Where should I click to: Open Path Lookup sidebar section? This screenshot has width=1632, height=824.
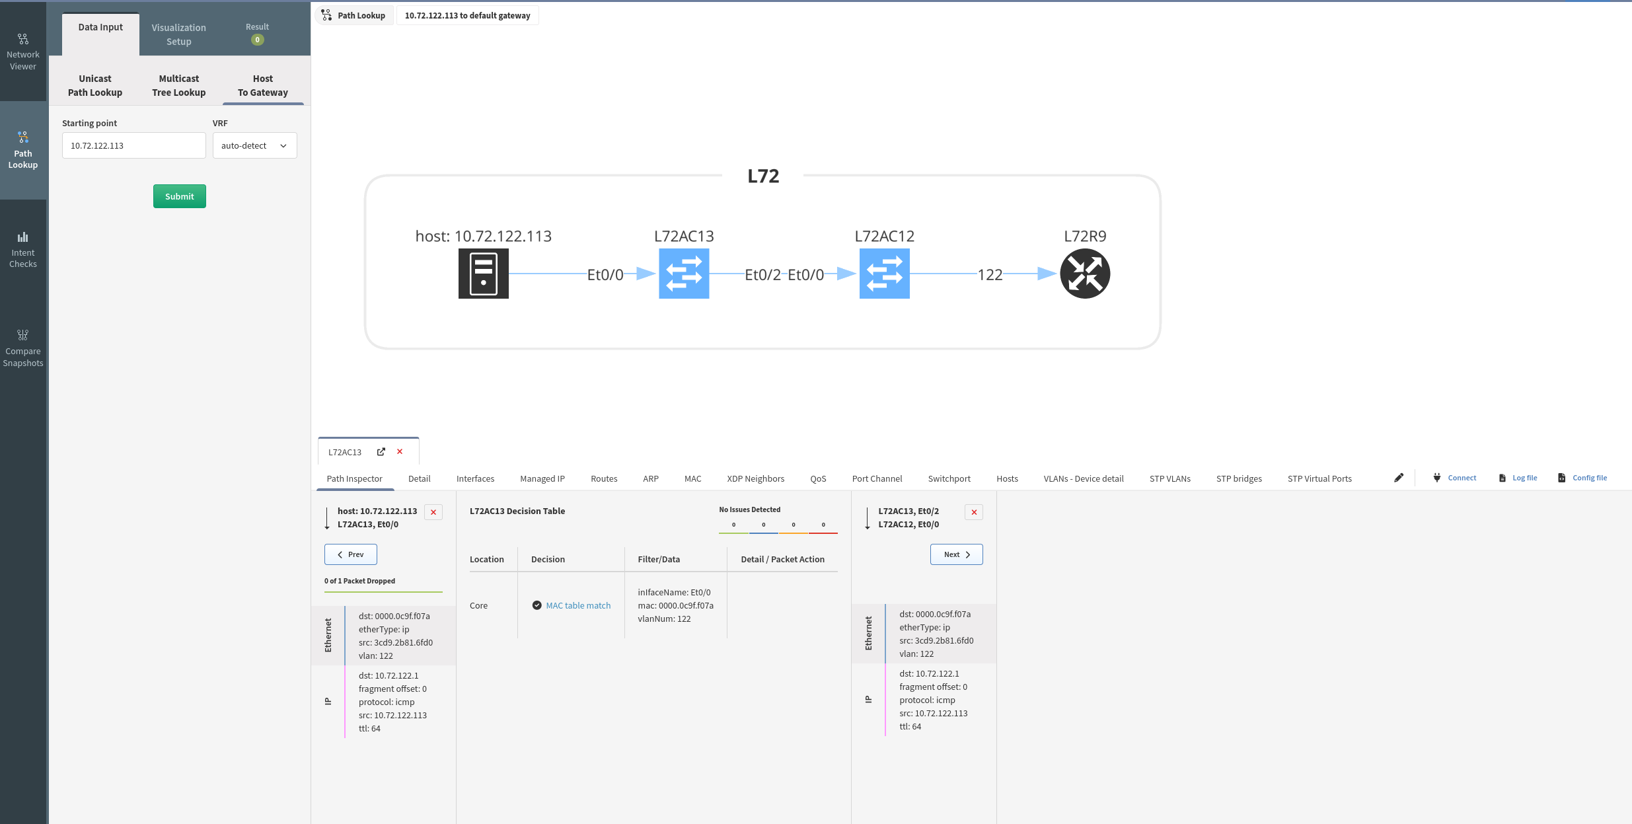(23, 150)
